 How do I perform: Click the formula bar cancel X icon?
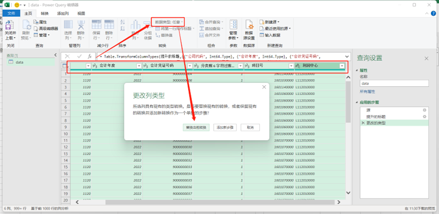click(x=67, y=56)
